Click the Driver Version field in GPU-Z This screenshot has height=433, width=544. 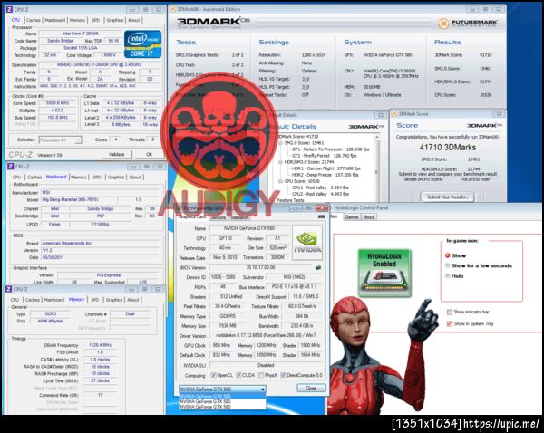pos(266,335)
